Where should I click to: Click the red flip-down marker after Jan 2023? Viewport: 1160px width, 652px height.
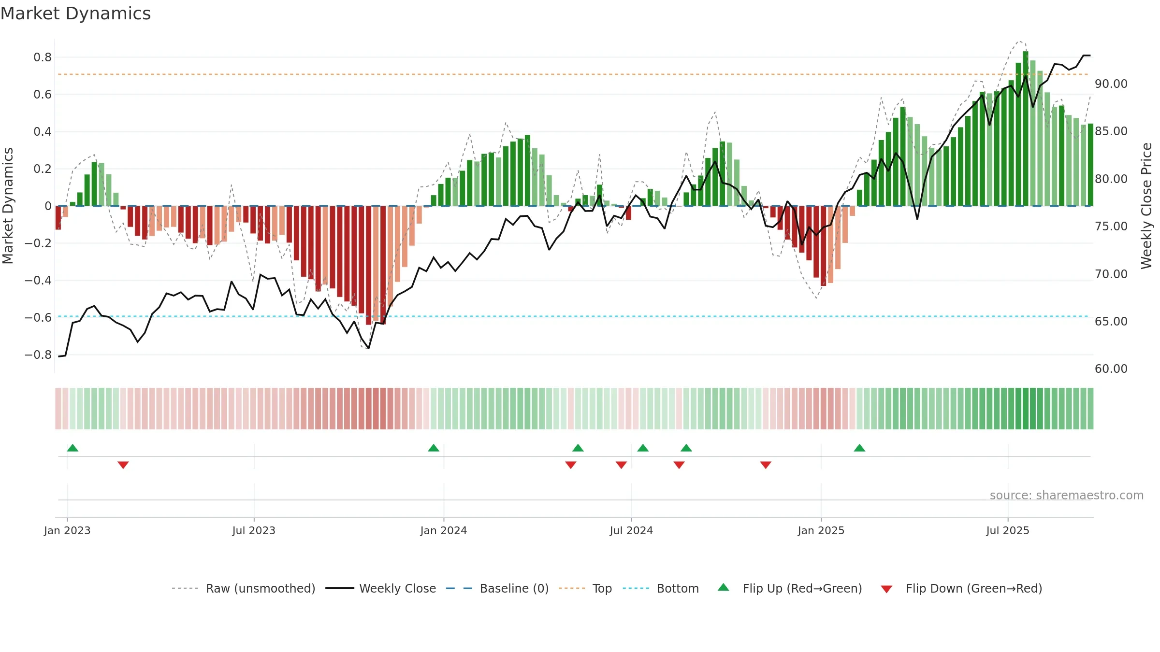pos(123,465)
